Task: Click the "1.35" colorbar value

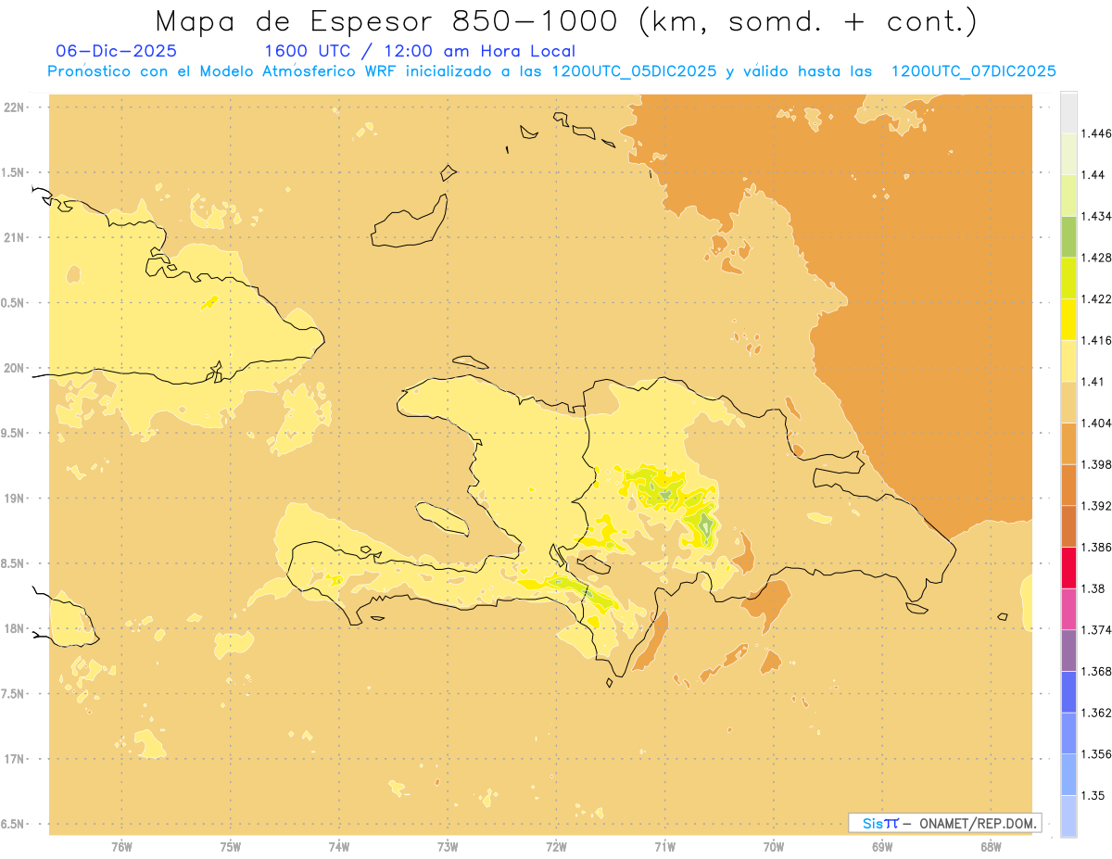Action: coord(1093,795)
